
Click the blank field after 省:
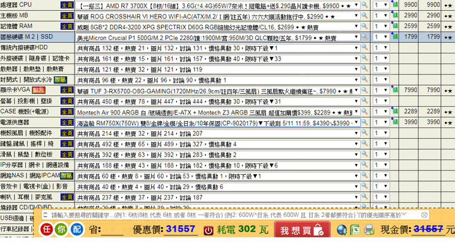[x=112, y=230]
